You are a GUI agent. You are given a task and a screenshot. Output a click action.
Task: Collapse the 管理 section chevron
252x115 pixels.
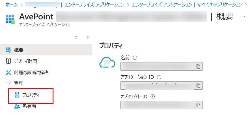(x=8, y=83)
